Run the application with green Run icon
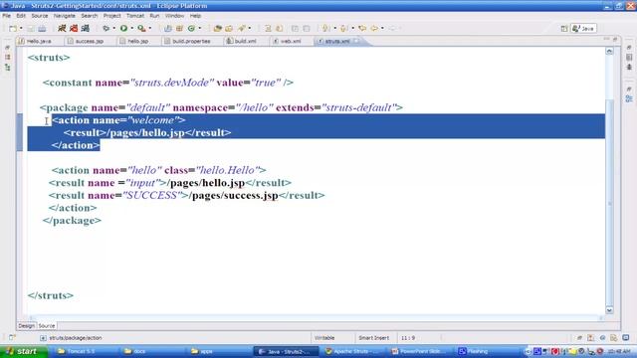The width and height of the screenshot is (637, 358). tap(123, 29)
